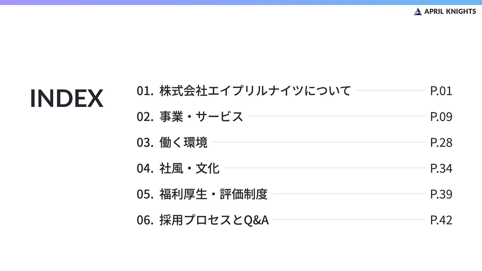
Task: Click page number P.01
Action: 441,91
